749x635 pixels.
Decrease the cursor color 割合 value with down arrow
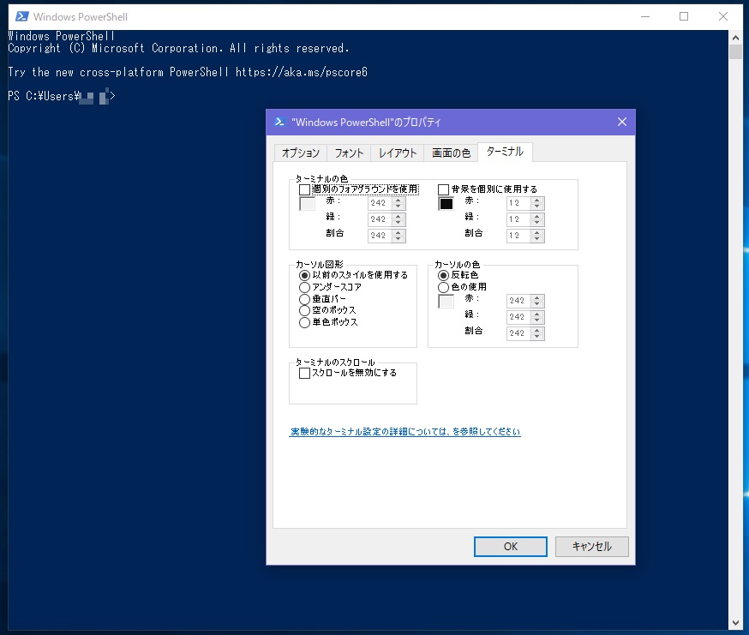[x=537, y=337]
